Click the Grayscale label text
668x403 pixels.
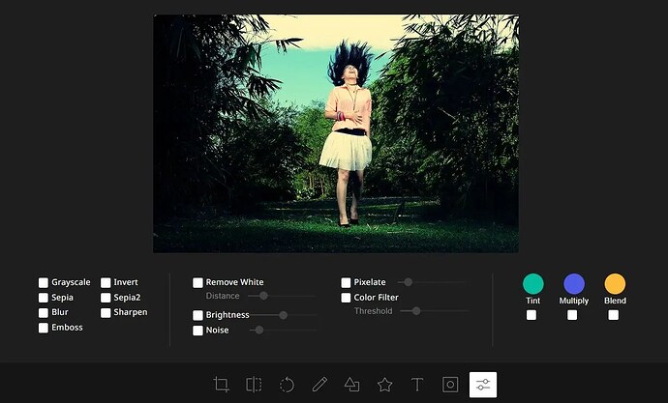pyautogui.click(x=71, y=282)
